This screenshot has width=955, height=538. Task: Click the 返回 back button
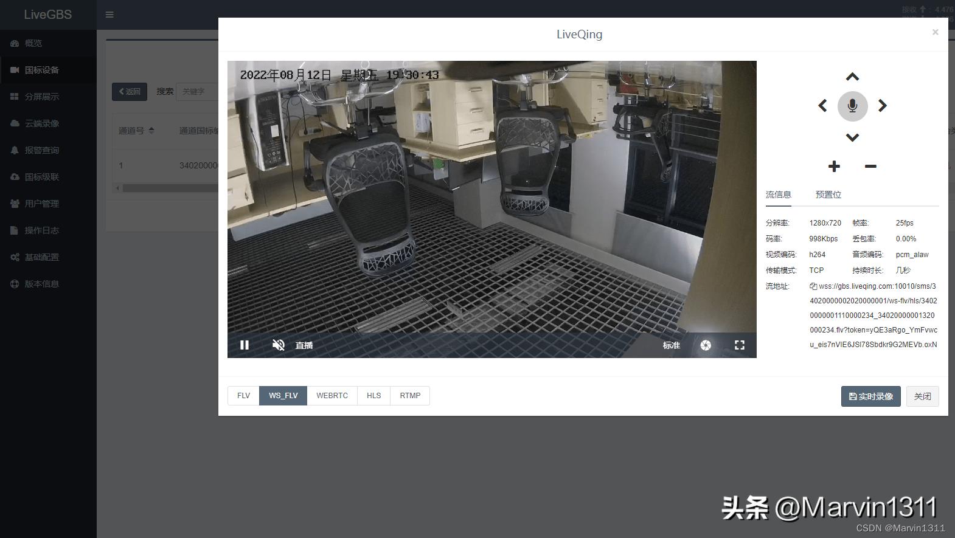130,92
